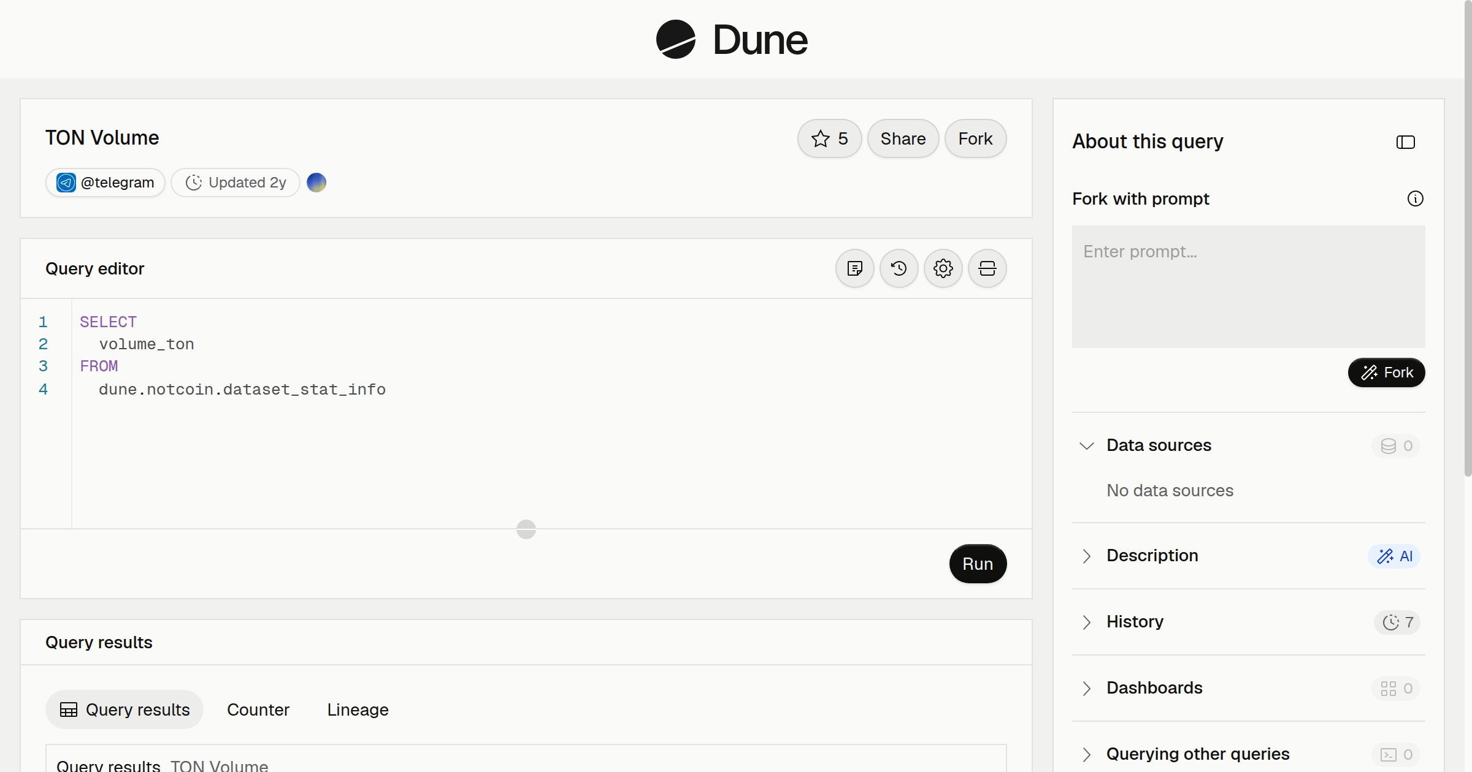Switch to the Lineage tab
Image resolution: width=1472 pixels, height=772 pixels.
click(x=358, y=710)
